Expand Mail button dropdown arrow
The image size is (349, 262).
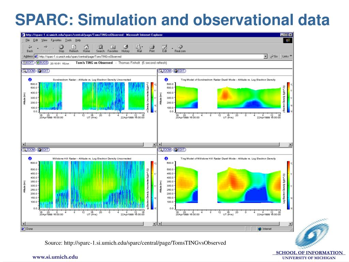click(142, 47)
